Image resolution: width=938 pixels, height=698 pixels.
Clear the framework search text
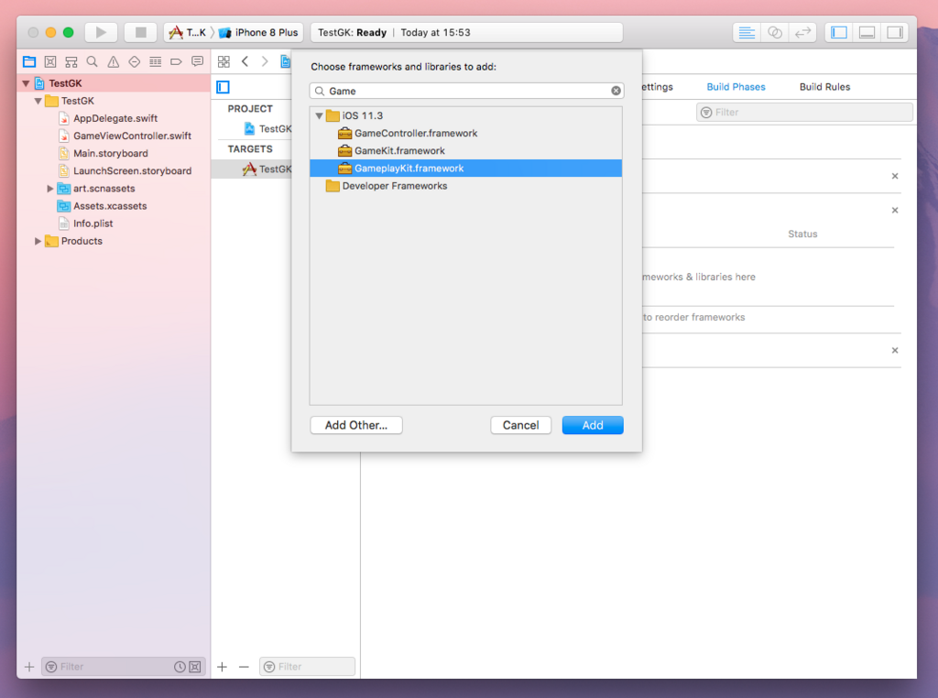pyautogui.click(x=616, y=91)
